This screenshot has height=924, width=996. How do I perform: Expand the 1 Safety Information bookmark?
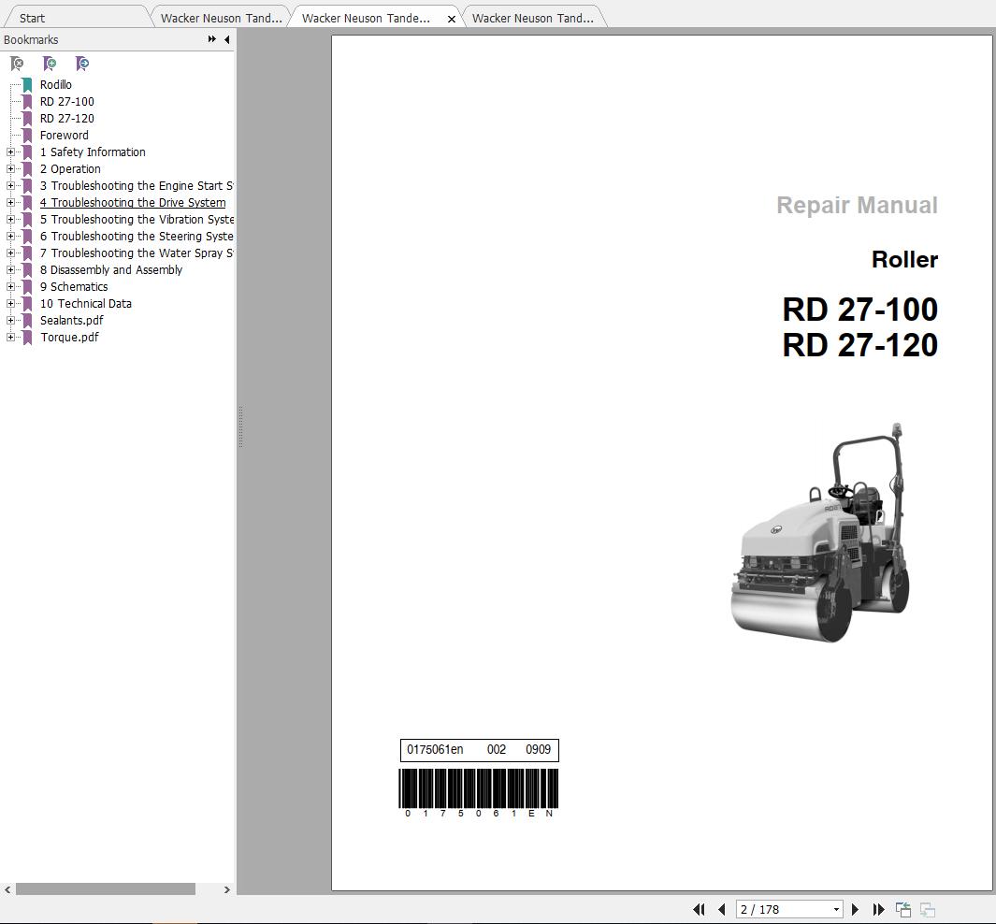[x=9, y=152]
